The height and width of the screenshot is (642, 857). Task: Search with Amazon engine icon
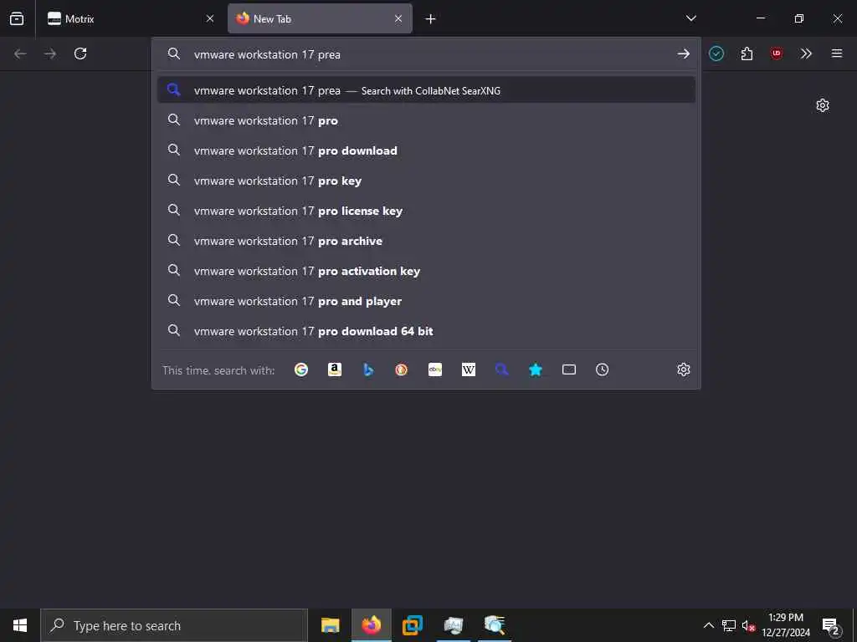click(x=335, y=369)
